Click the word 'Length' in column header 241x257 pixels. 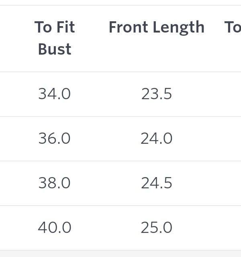tap(181, 27)
